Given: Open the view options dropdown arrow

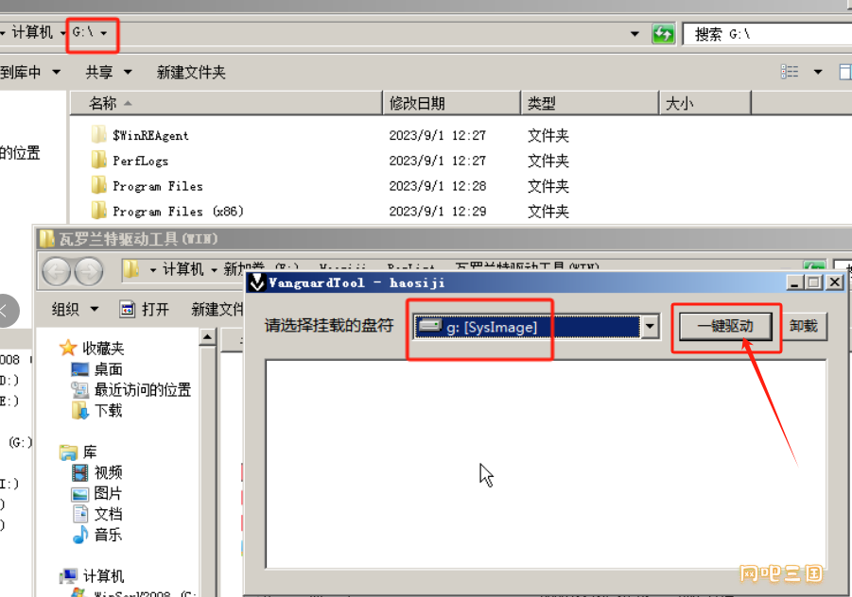Looking at the screenshot, I should pyautogui.click(x=817, y=72).
